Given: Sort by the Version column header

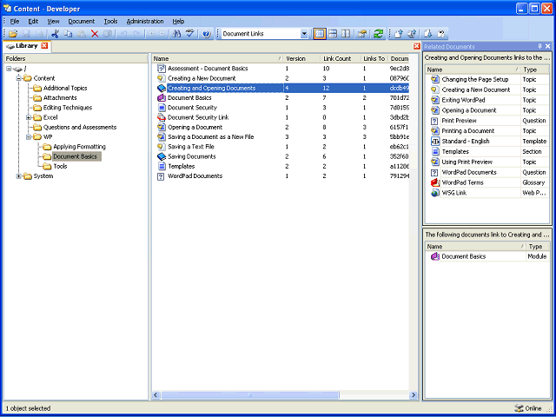Looking at the screenshot, I should pyautogui.click(x=301, y=58).
